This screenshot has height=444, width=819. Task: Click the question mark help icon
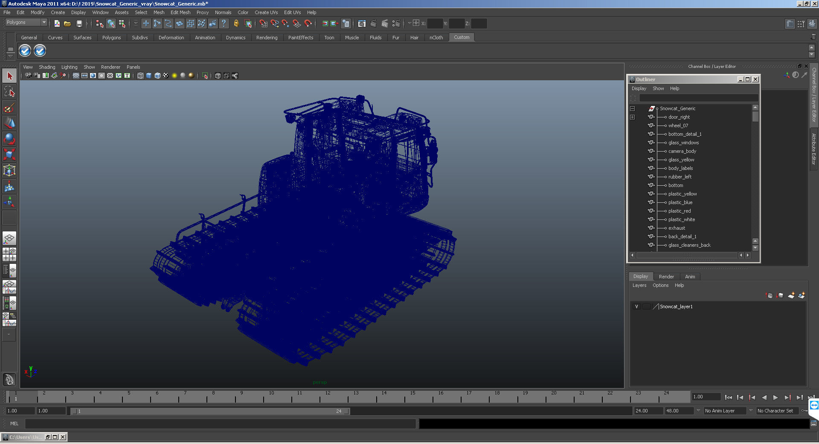point(224,23)
